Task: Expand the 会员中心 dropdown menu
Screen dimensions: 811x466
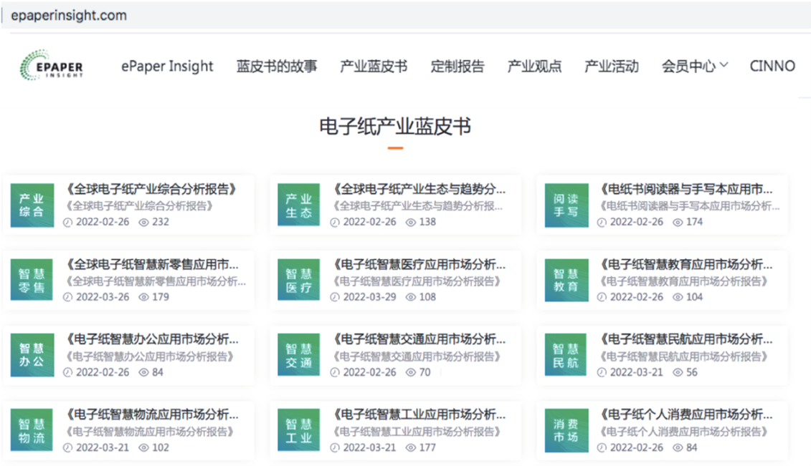Action: pyautogui.click(x=694, y=67)
